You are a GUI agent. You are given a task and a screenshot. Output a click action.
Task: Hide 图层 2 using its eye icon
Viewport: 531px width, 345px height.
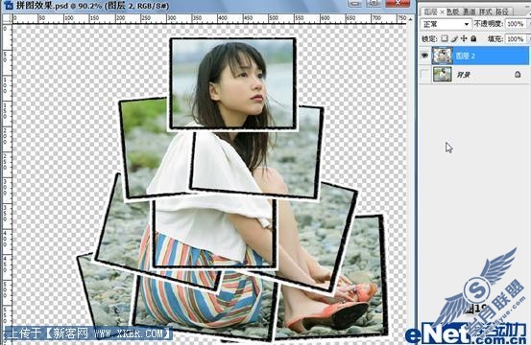(x=424, y=56)
